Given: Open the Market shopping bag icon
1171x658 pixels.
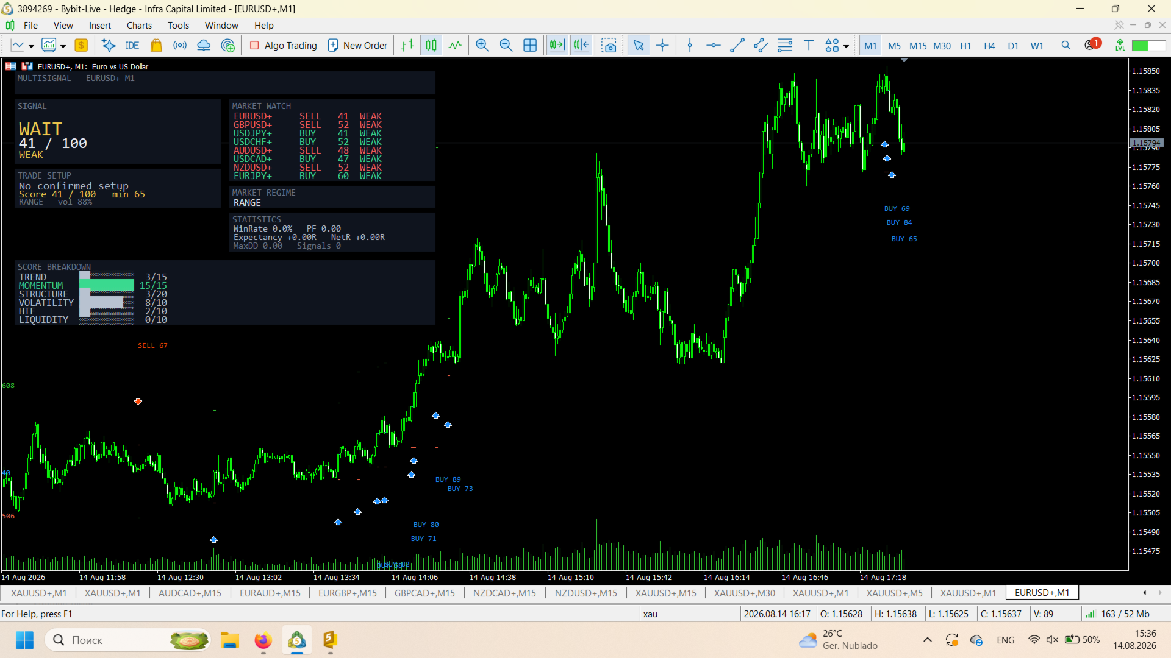Looking at the screenshot, I should click(x=156, y=45).
